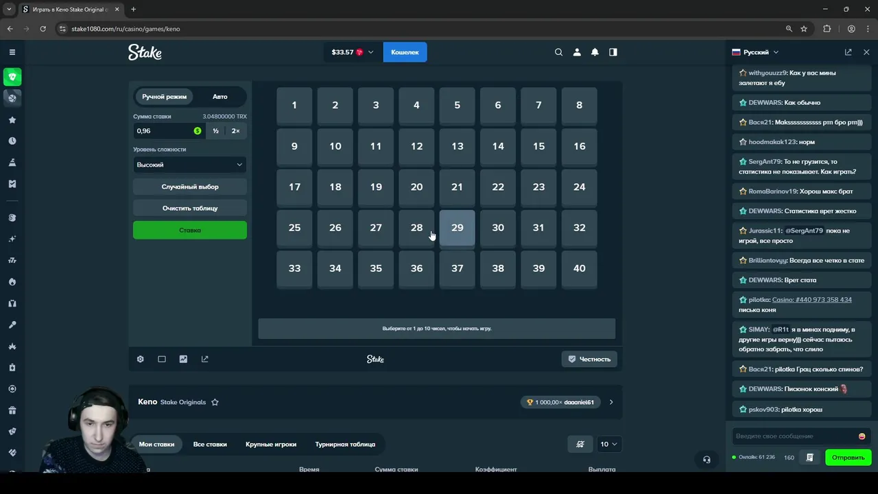The height and width of the screenshot is (494, 878).
Task: Pop out the game window icon
Action: point(204,359)
